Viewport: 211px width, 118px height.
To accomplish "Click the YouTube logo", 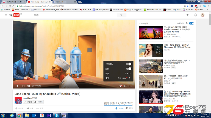I will pos(14,15).
